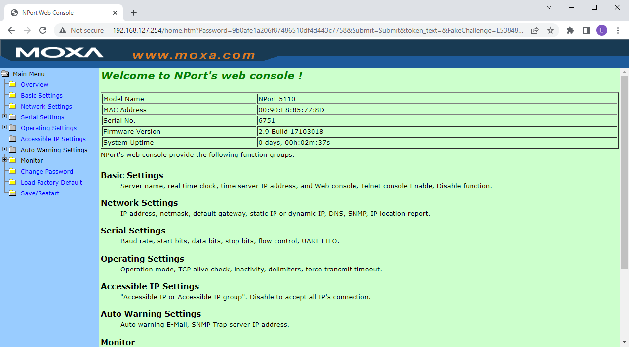Click the folder icon beside Monitor
629x347 pixels.
[x=13, y=161]
